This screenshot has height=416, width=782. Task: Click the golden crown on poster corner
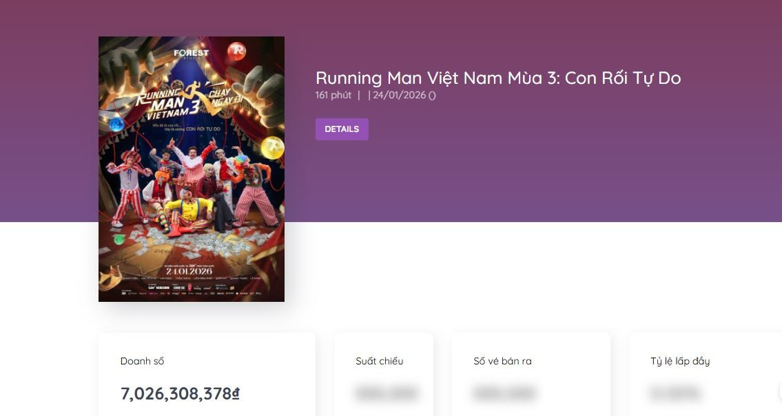tap(110, 278)
